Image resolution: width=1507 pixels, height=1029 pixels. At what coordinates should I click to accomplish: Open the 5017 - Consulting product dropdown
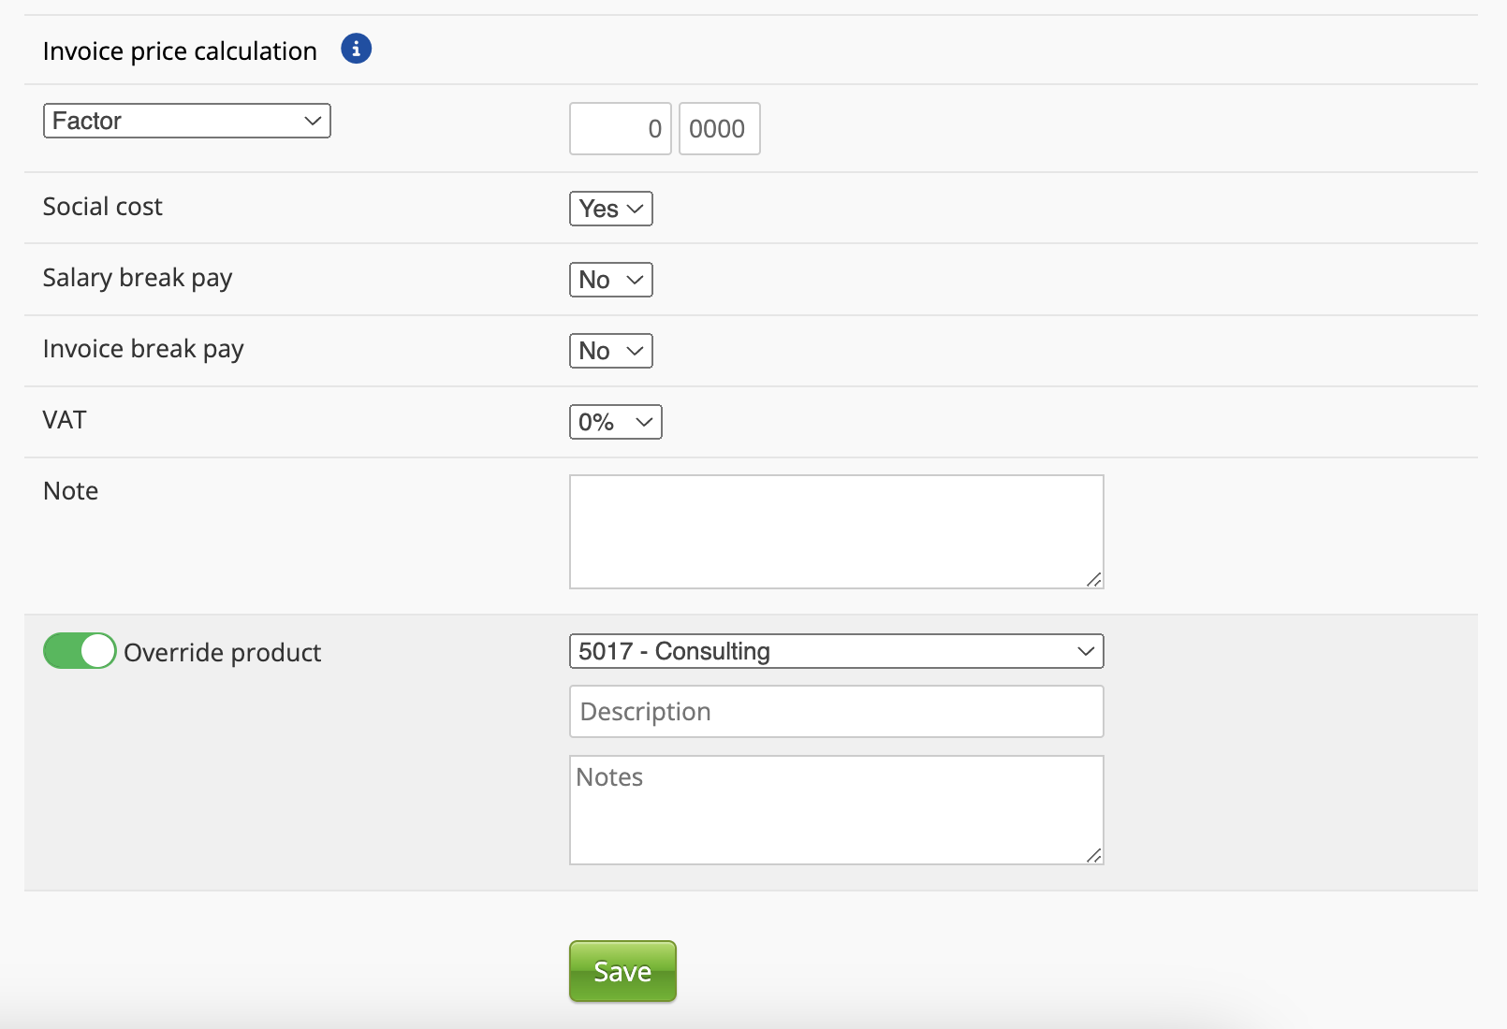click(836, 651)
